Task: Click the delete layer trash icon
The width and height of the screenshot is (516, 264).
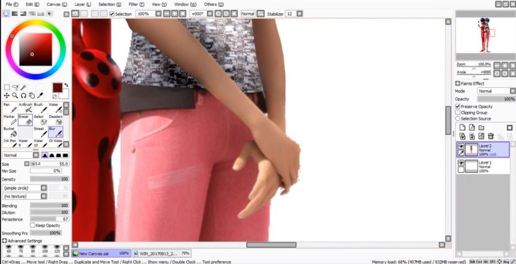Action: 491,136
